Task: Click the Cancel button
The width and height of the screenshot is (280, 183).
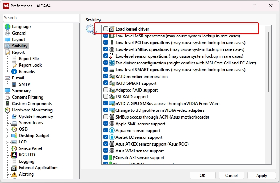Action: [x=231, y=175]
